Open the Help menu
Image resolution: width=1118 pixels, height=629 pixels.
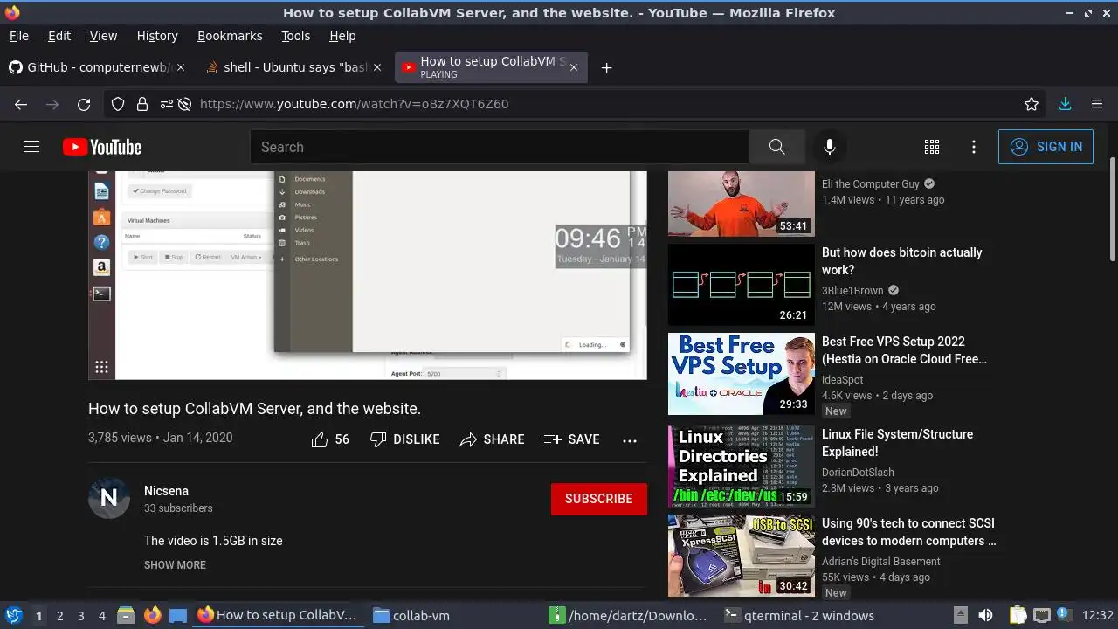342,36
